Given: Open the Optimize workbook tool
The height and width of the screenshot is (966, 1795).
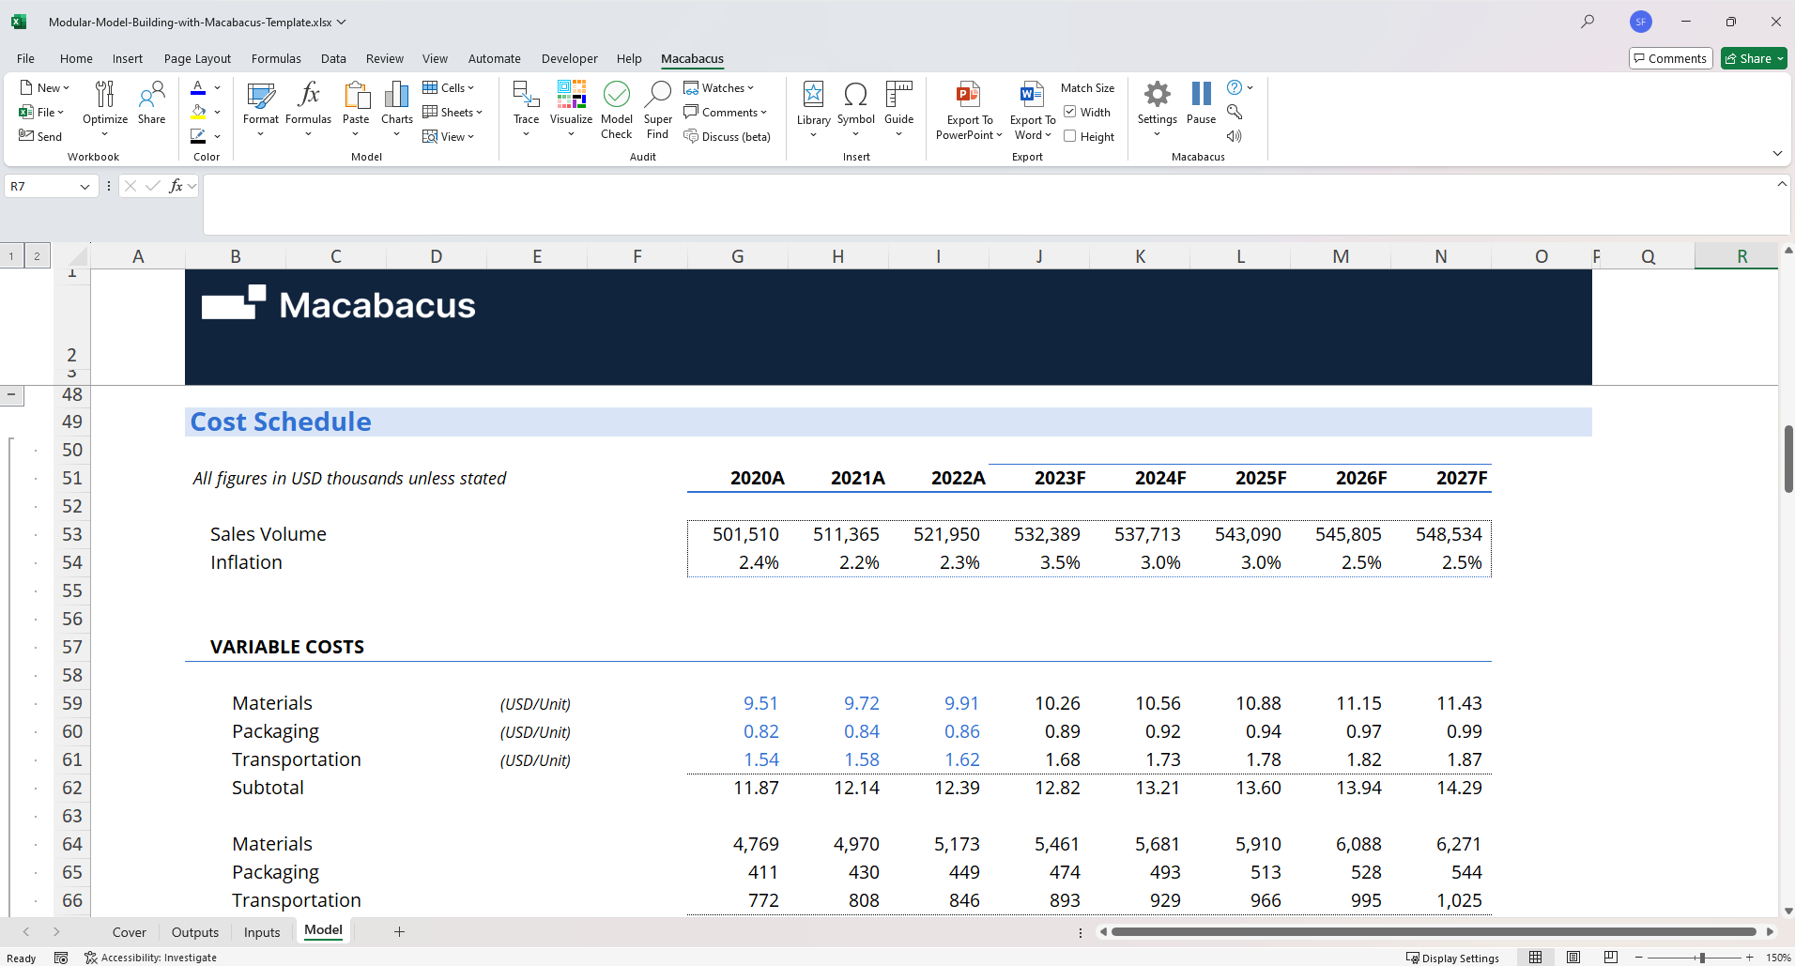Looking at the screenshot, I should click(x=105, y=95).
